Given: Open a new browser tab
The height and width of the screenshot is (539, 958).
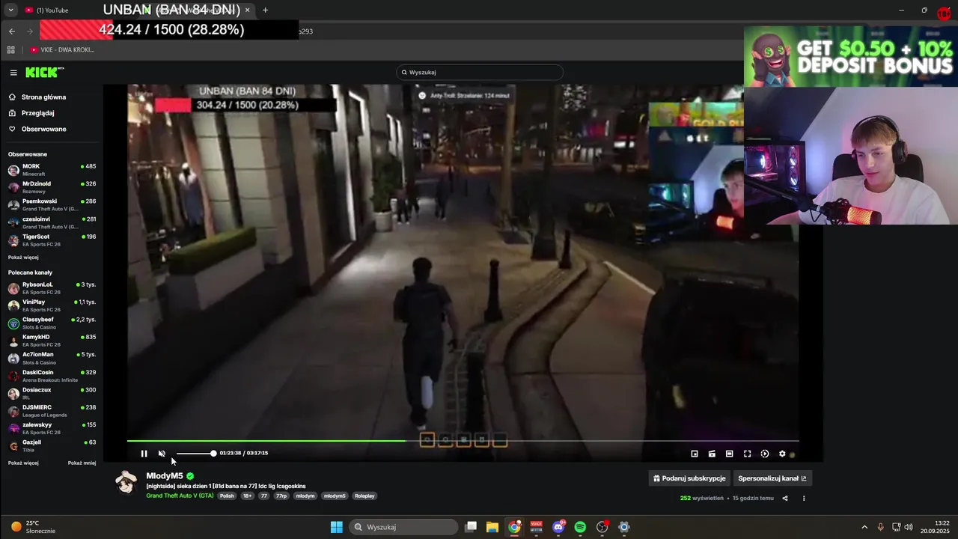Looking at the screenshot, I should point(265,10).
